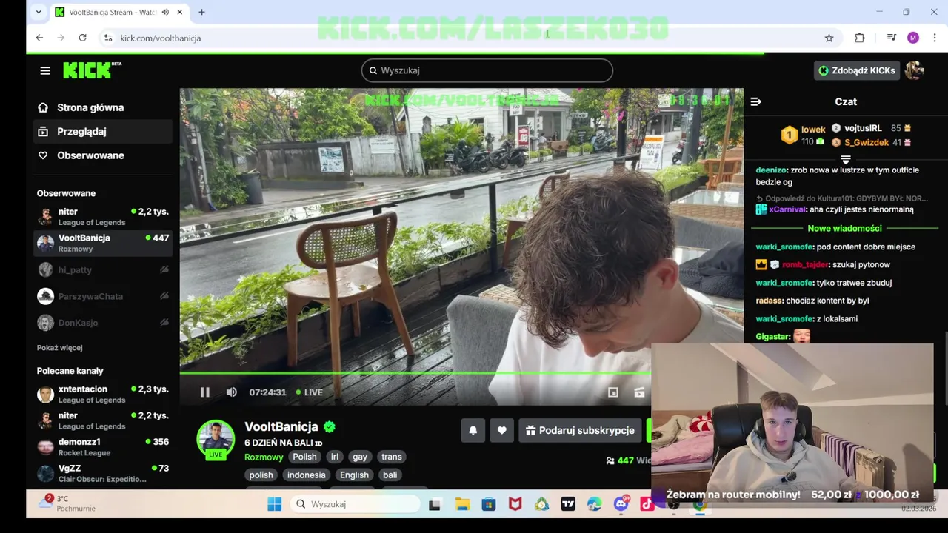The height and width of the screenshot is (533, 948).
Task: Click chat username Gigastar
Action: pos(772,337)
